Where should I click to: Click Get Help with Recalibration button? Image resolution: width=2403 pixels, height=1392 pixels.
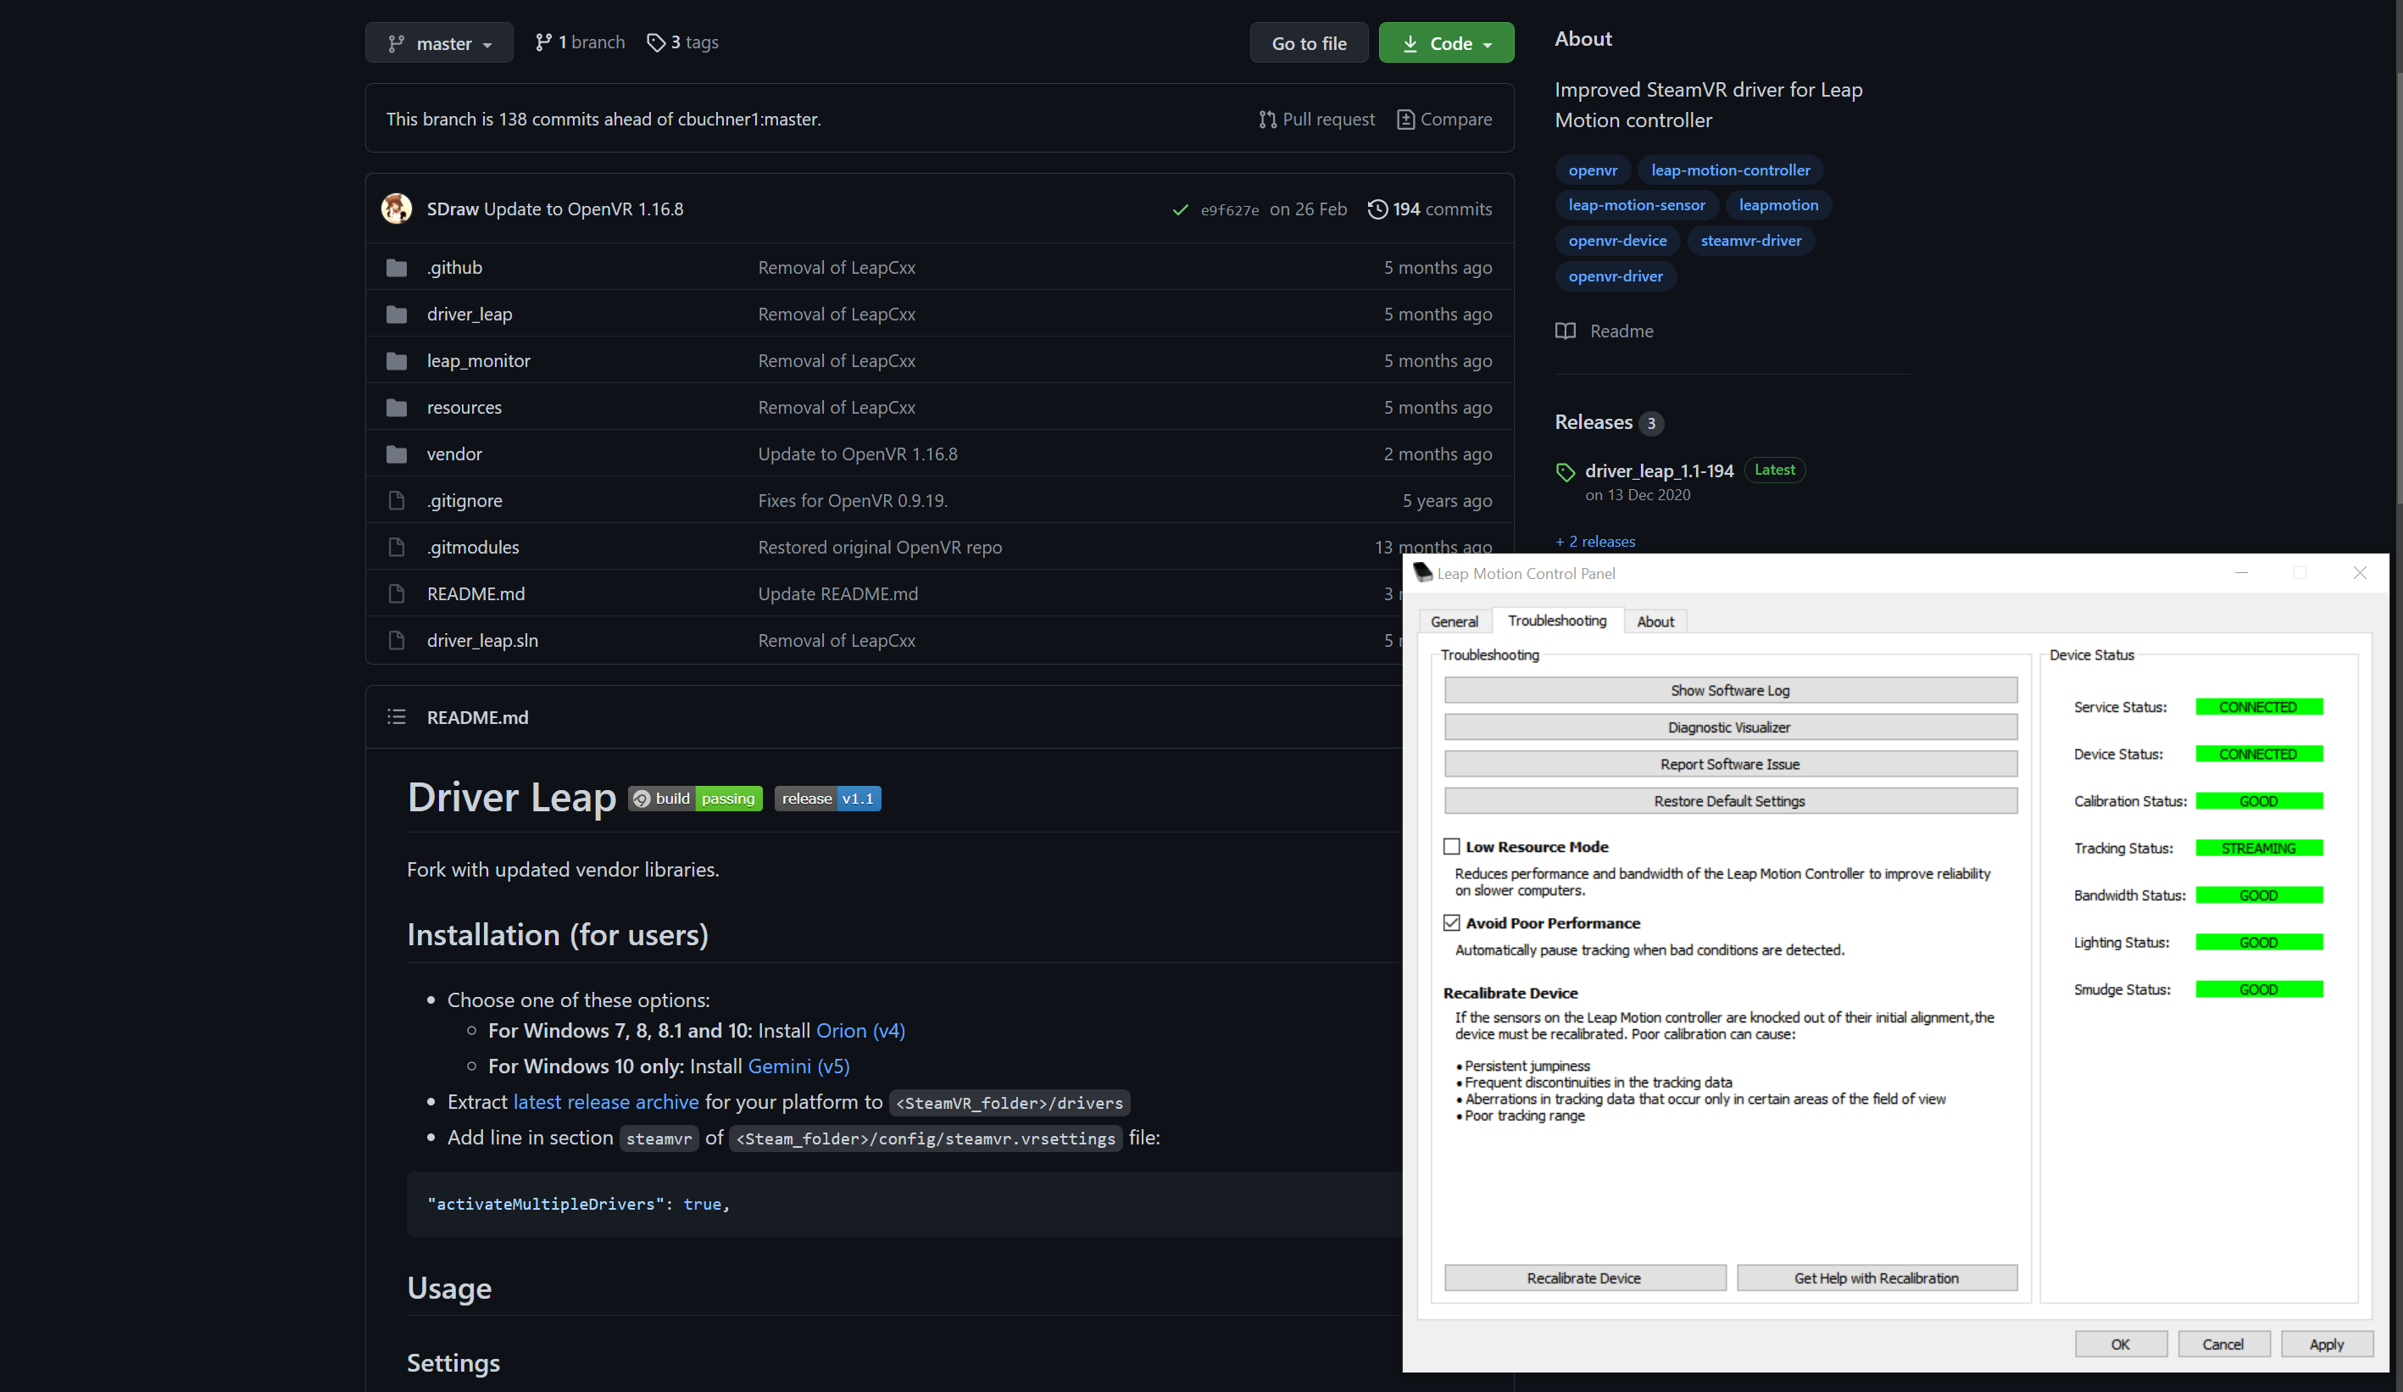point(1876,1278)
